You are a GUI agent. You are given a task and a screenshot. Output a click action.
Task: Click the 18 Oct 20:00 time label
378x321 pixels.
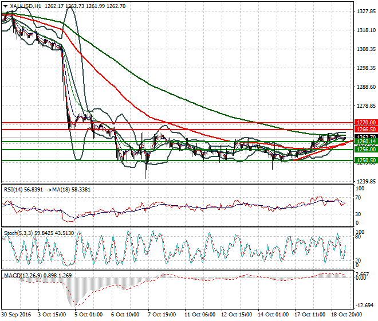pyautogui.click(x=346, y=315)
